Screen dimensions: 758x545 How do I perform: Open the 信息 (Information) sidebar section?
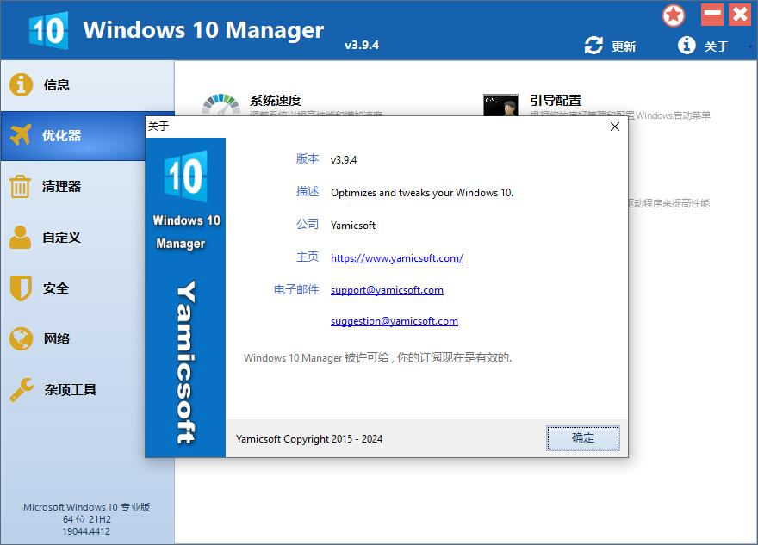(x=87, y=85)
